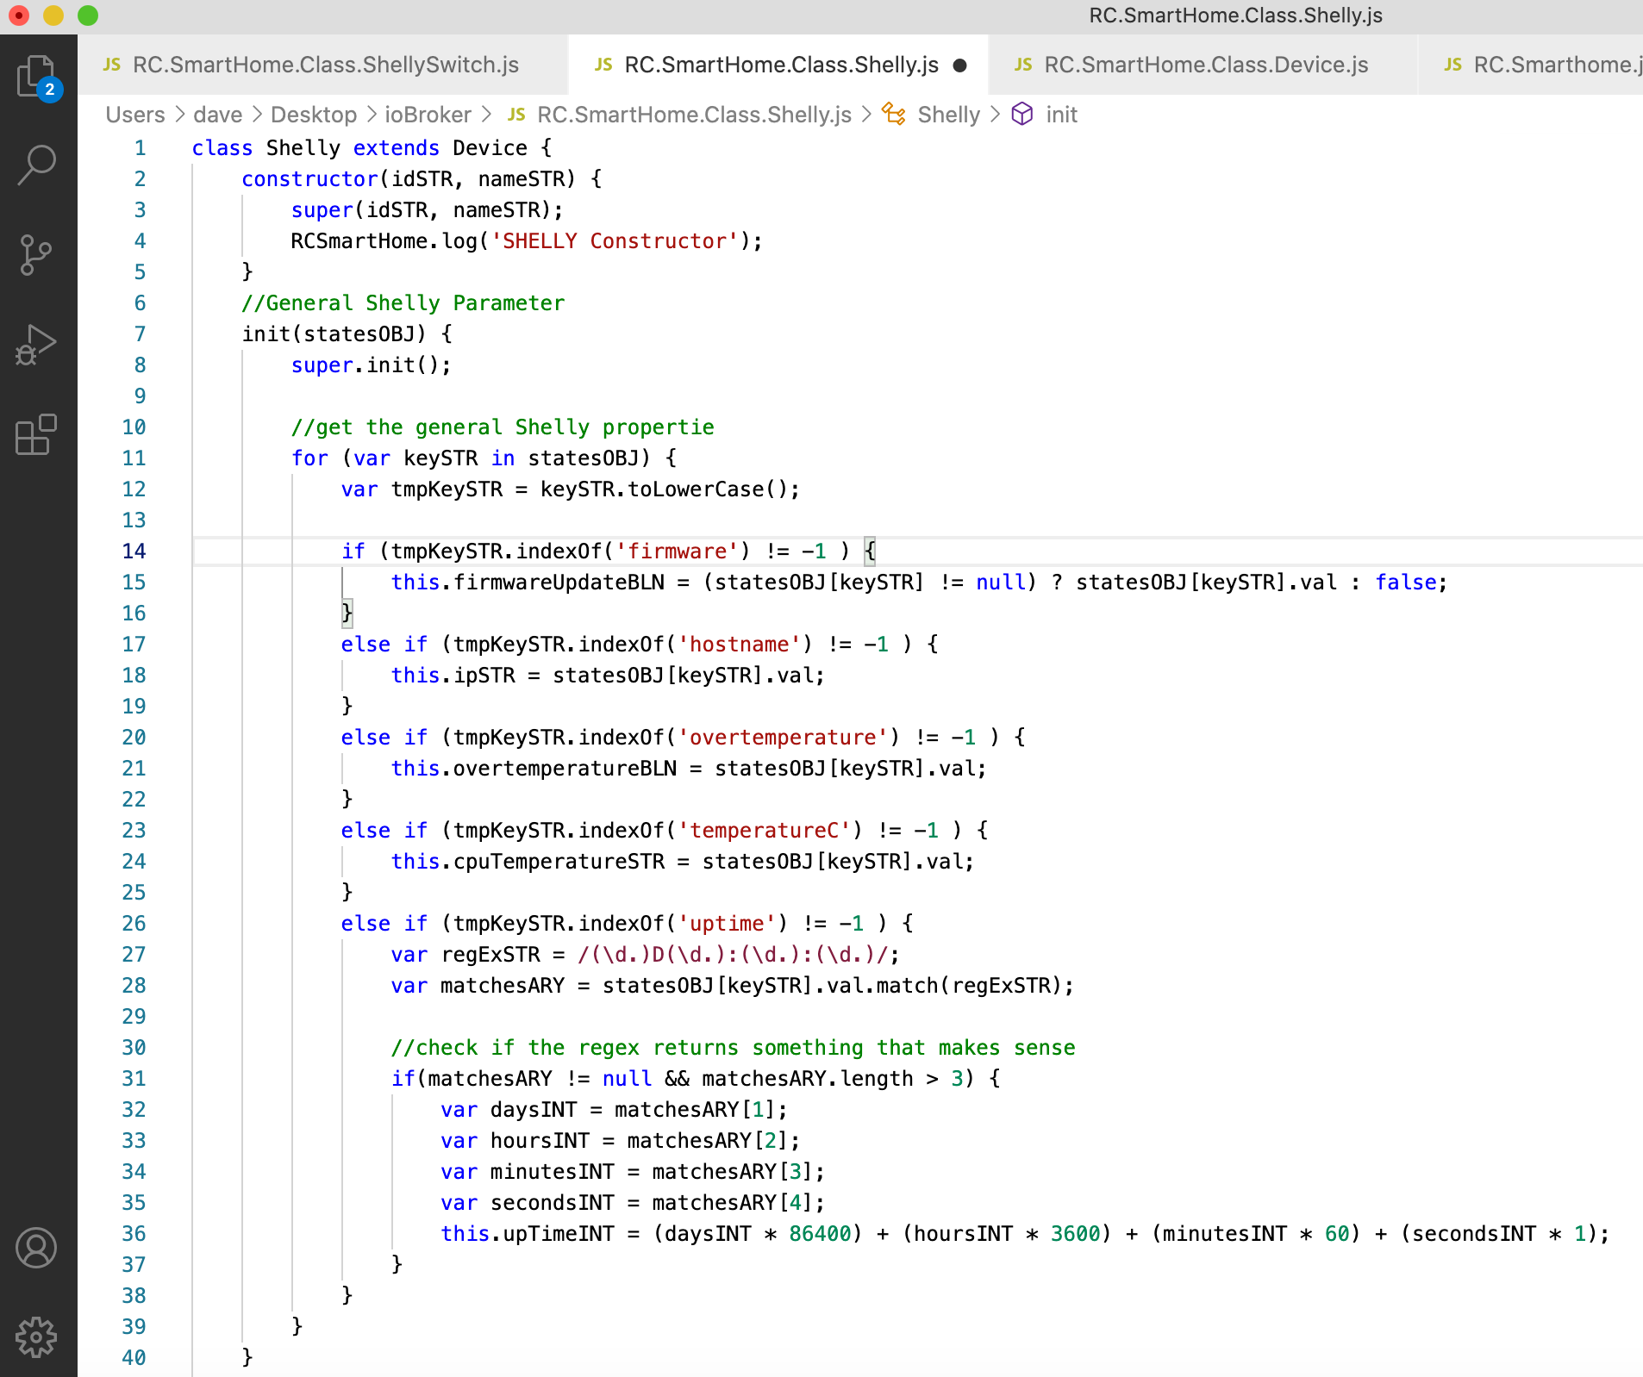Click the JS icon on the Device.js tab

coord(1023,65)
